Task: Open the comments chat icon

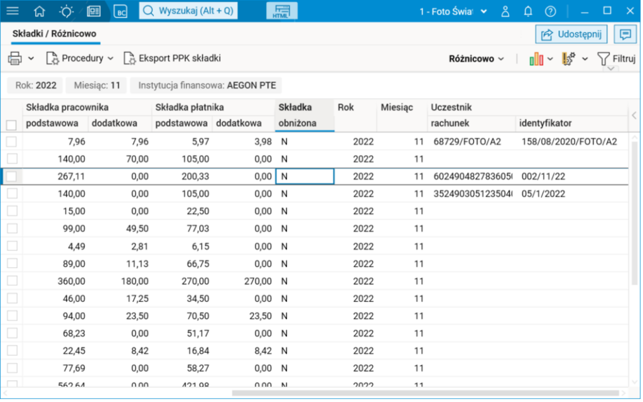Action: (x=625, y=34)
